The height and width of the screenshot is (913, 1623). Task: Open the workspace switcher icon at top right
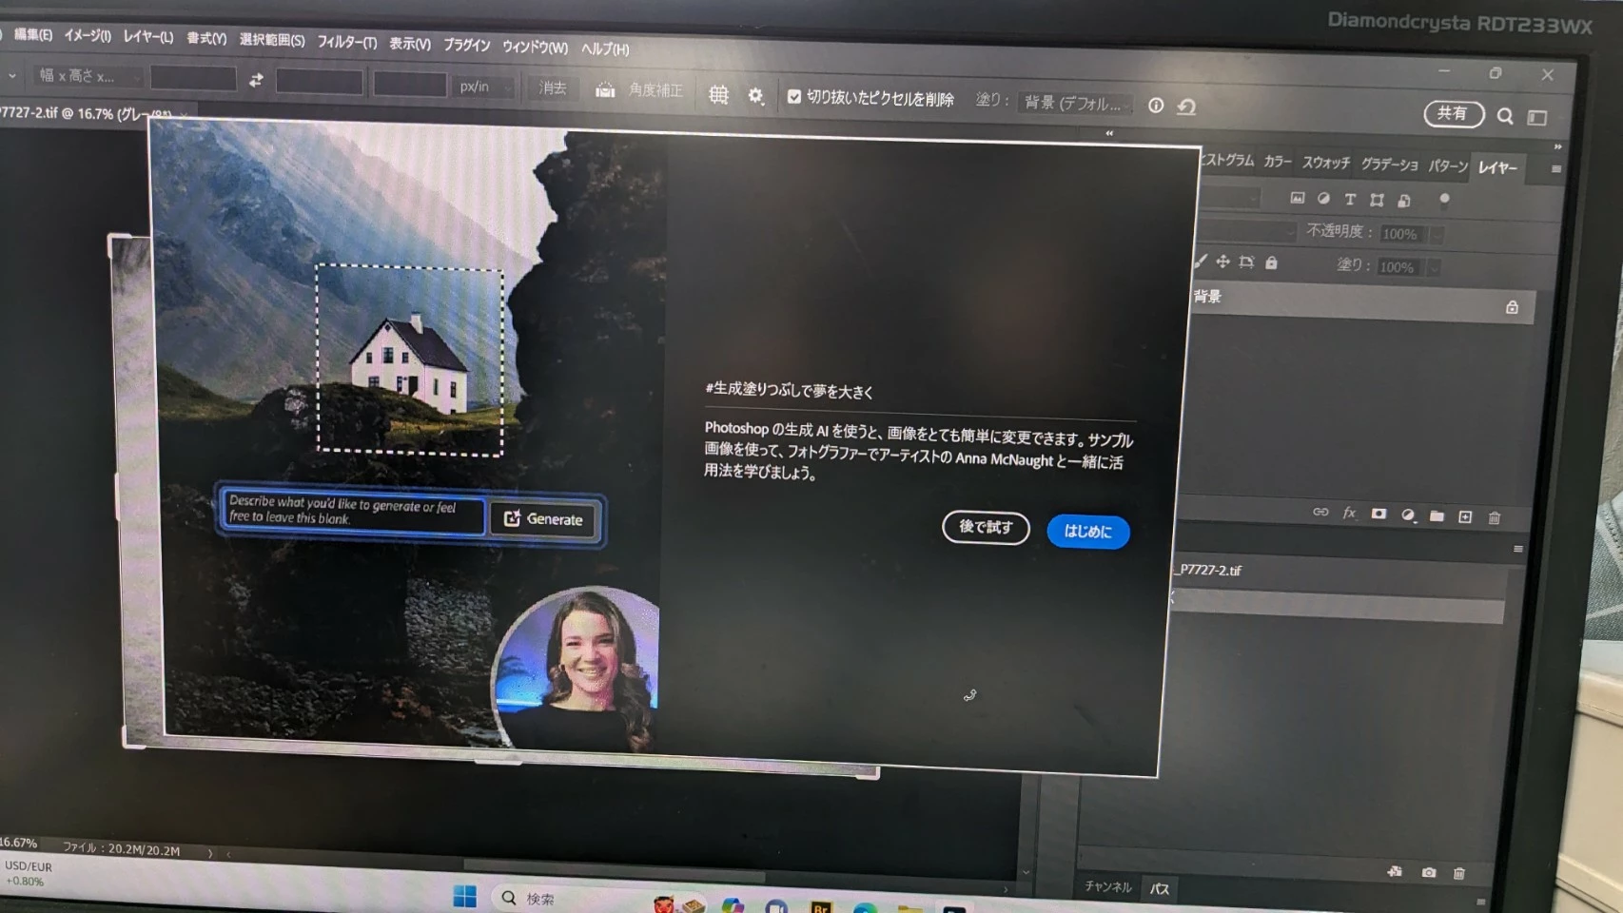(x=1537, y=117)
